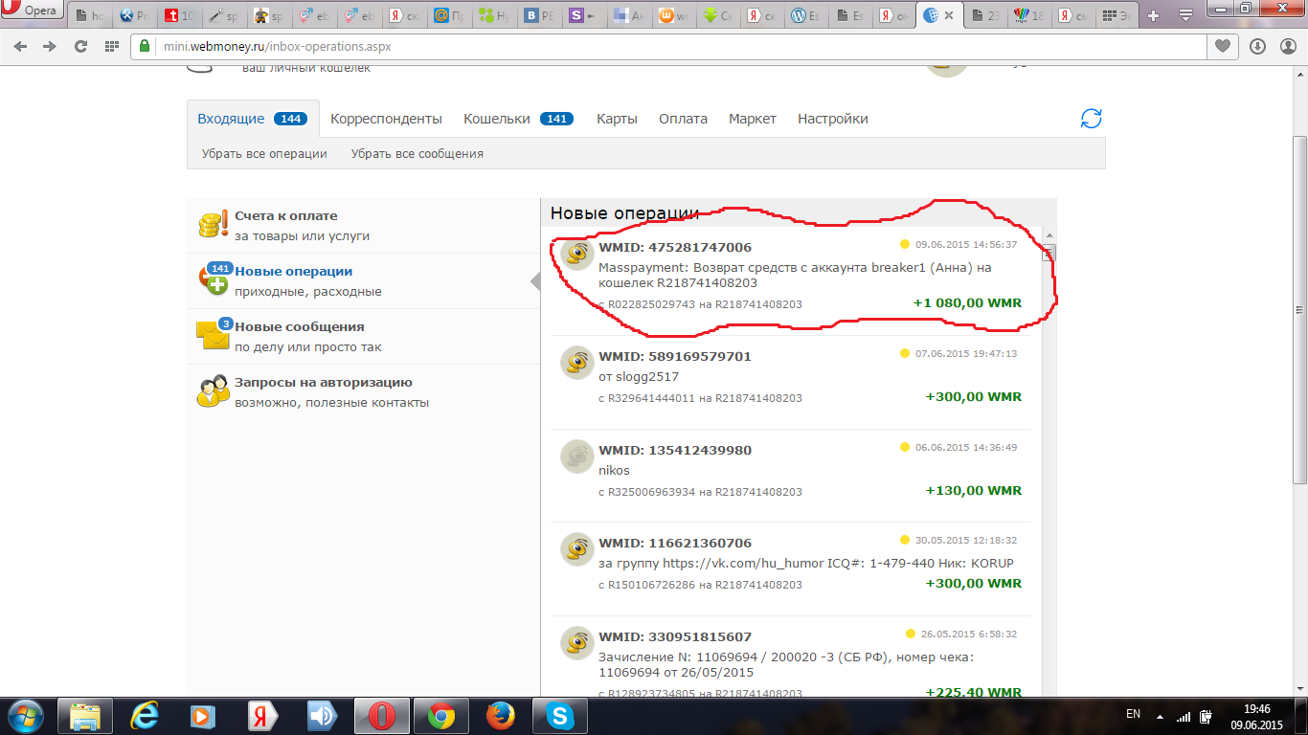Select Новые сообщения envelope icon
Viewport: 1308px width, 735px height.
coord(213,335)
